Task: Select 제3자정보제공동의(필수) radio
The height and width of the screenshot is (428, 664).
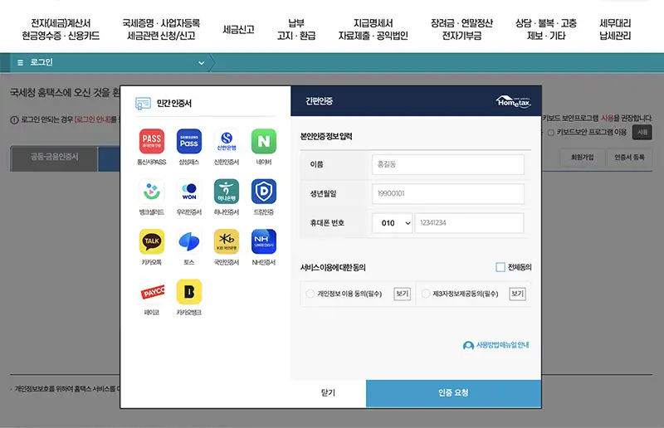Action: [426, 294]
